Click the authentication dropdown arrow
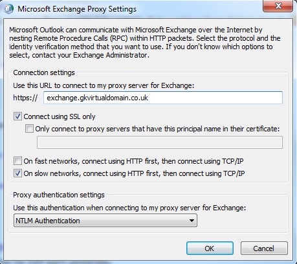The height and width of the screenshot is (264, 297). [x=192, y=221]
